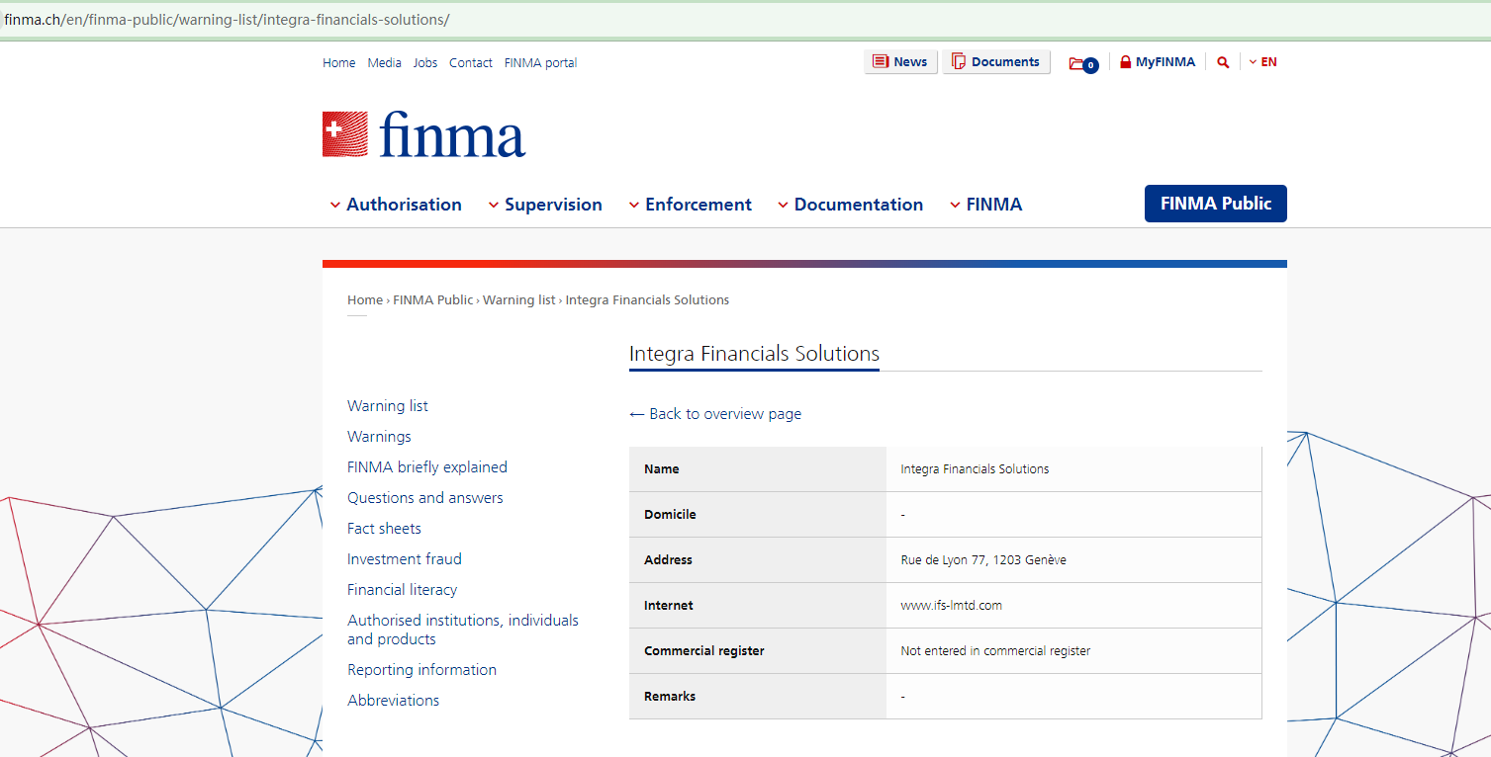Open the www.ifs-lmtd.com website link
This screenshot has height=757, width=1491.
pyautogui.click(x=951, y=605)
